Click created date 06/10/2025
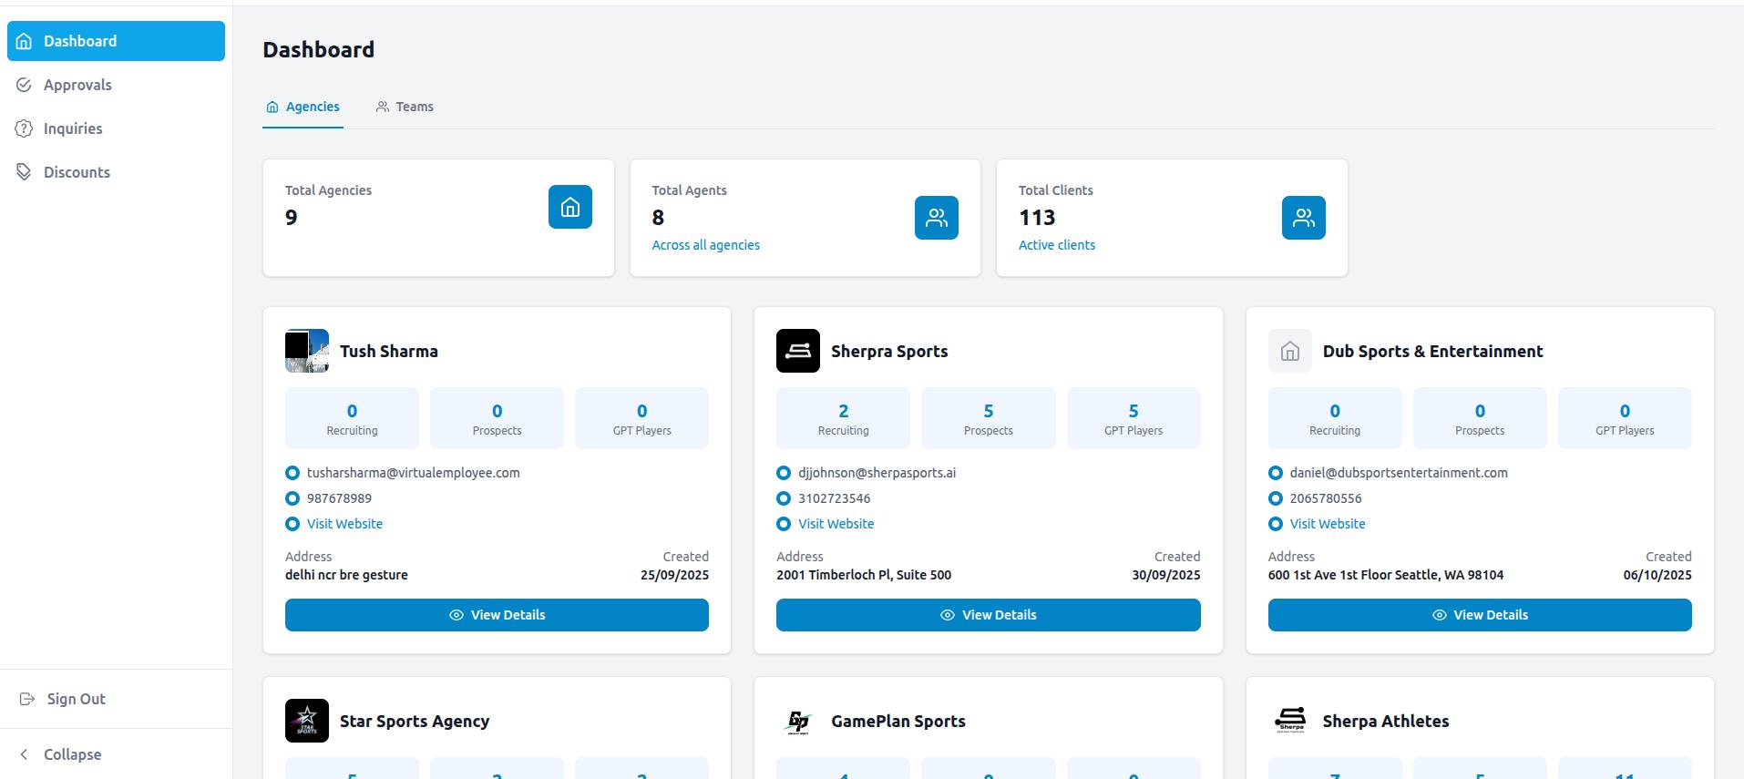The height and width of the screenshot is (779, 1744). (x=1657, y=575)
